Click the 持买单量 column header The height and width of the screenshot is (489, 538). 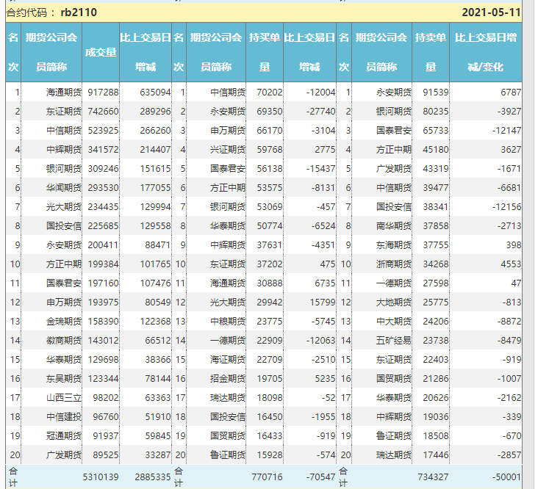tap(265, 52)
